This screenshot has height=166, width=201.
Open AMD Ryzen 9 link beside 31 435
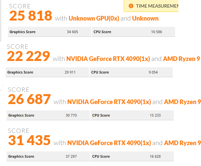tap(182, 143)
